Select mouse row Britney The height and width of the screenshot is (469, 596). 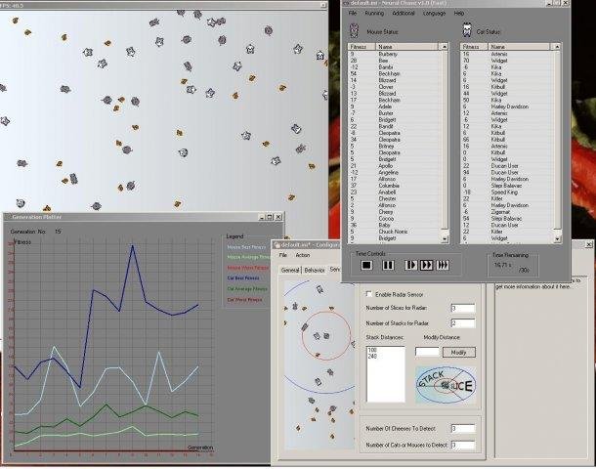[394, 146]
